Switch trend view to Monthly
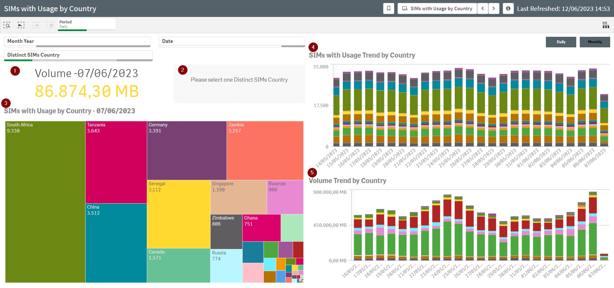The image size is (614, 288). pyautogui.click(x=595, y=42)
